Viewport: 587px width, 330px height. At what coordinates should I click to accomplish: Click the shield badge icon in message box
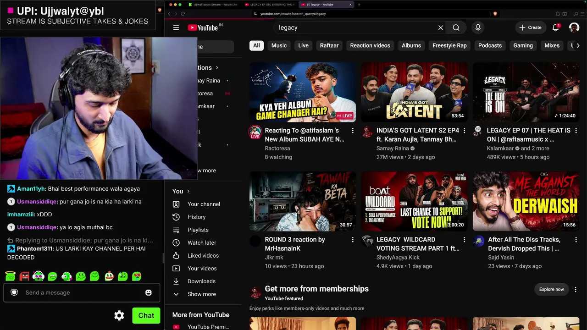click(x=14, y=292)
